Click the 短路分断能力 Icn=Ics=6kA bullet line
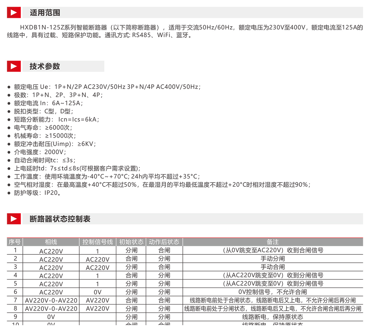This screenshot has width=370, height=332. [56, 120]
